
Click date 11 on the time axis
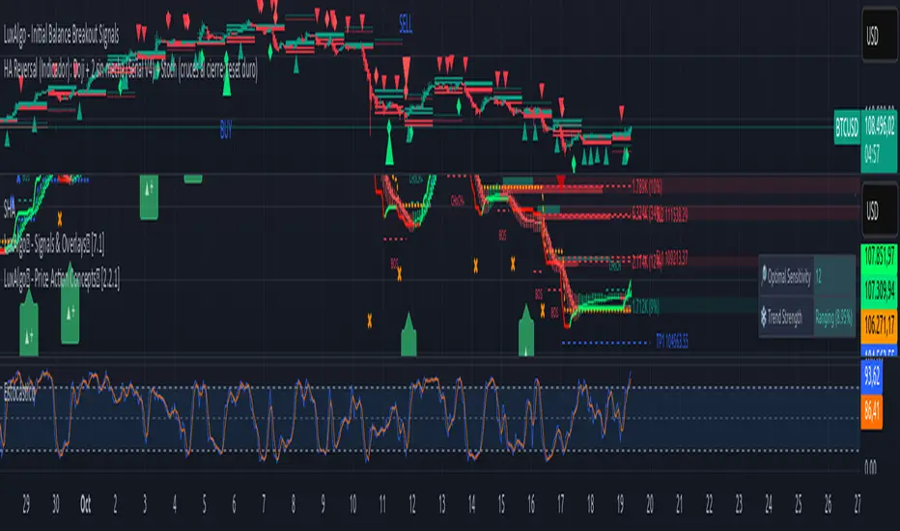[382, 505]
